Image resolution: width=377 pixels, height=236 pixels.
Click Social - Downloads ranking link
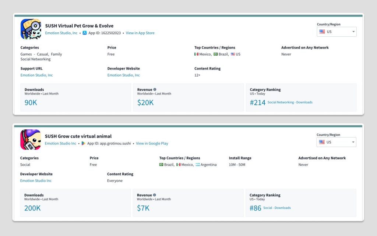(x=277, y=208)
